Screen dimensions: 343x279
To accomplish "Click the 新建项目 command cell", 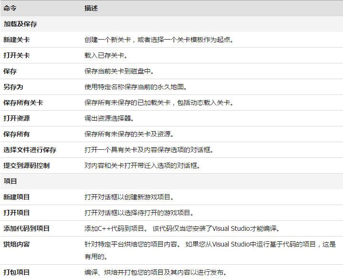I will [17, 197].
